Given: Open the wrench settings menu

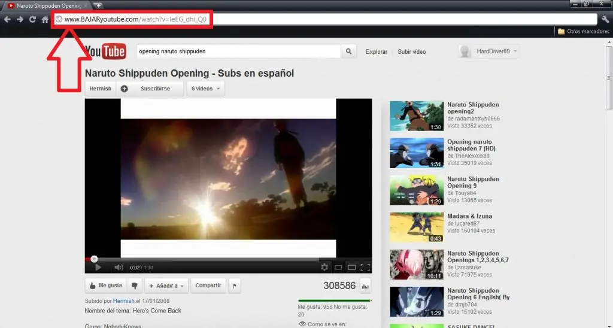Looking at the screenshot, I should [x=605, y=20].
